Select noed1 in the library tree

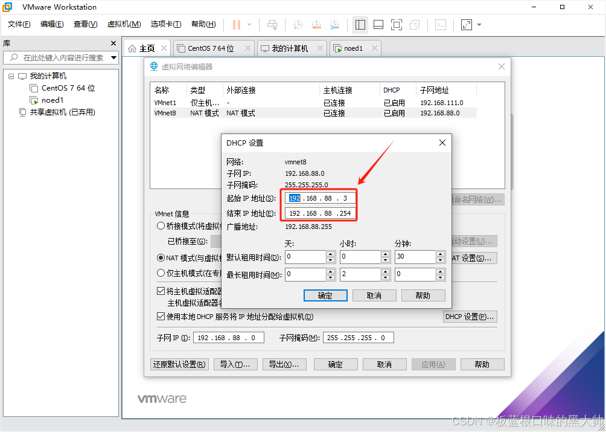point(46,100)
